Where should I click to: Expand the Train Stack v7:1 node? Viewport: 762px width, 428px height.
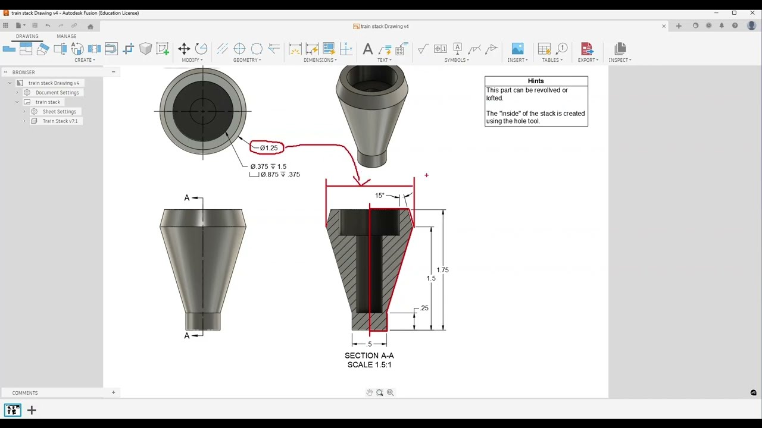point(24,121)
